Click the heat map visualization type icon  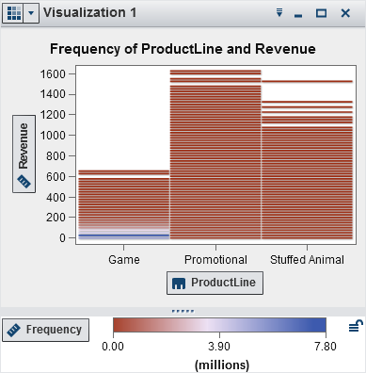[x=13, y=13]
